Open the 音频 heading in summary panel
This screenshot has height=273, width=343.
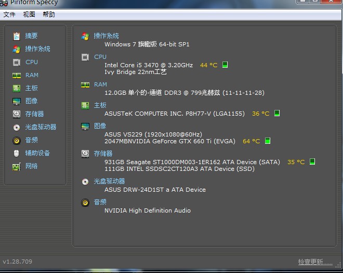[100, 202]
